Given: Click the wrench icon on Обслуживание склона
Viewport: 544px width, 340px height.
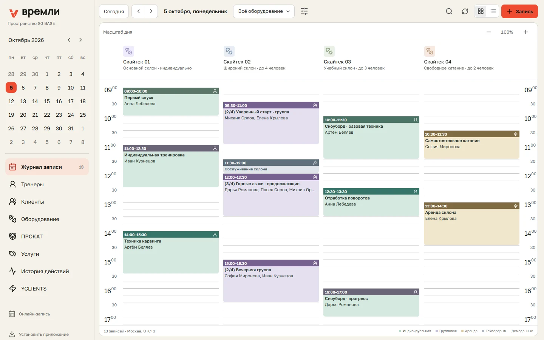Looking at the screenshot, I should tap(315, 163).
